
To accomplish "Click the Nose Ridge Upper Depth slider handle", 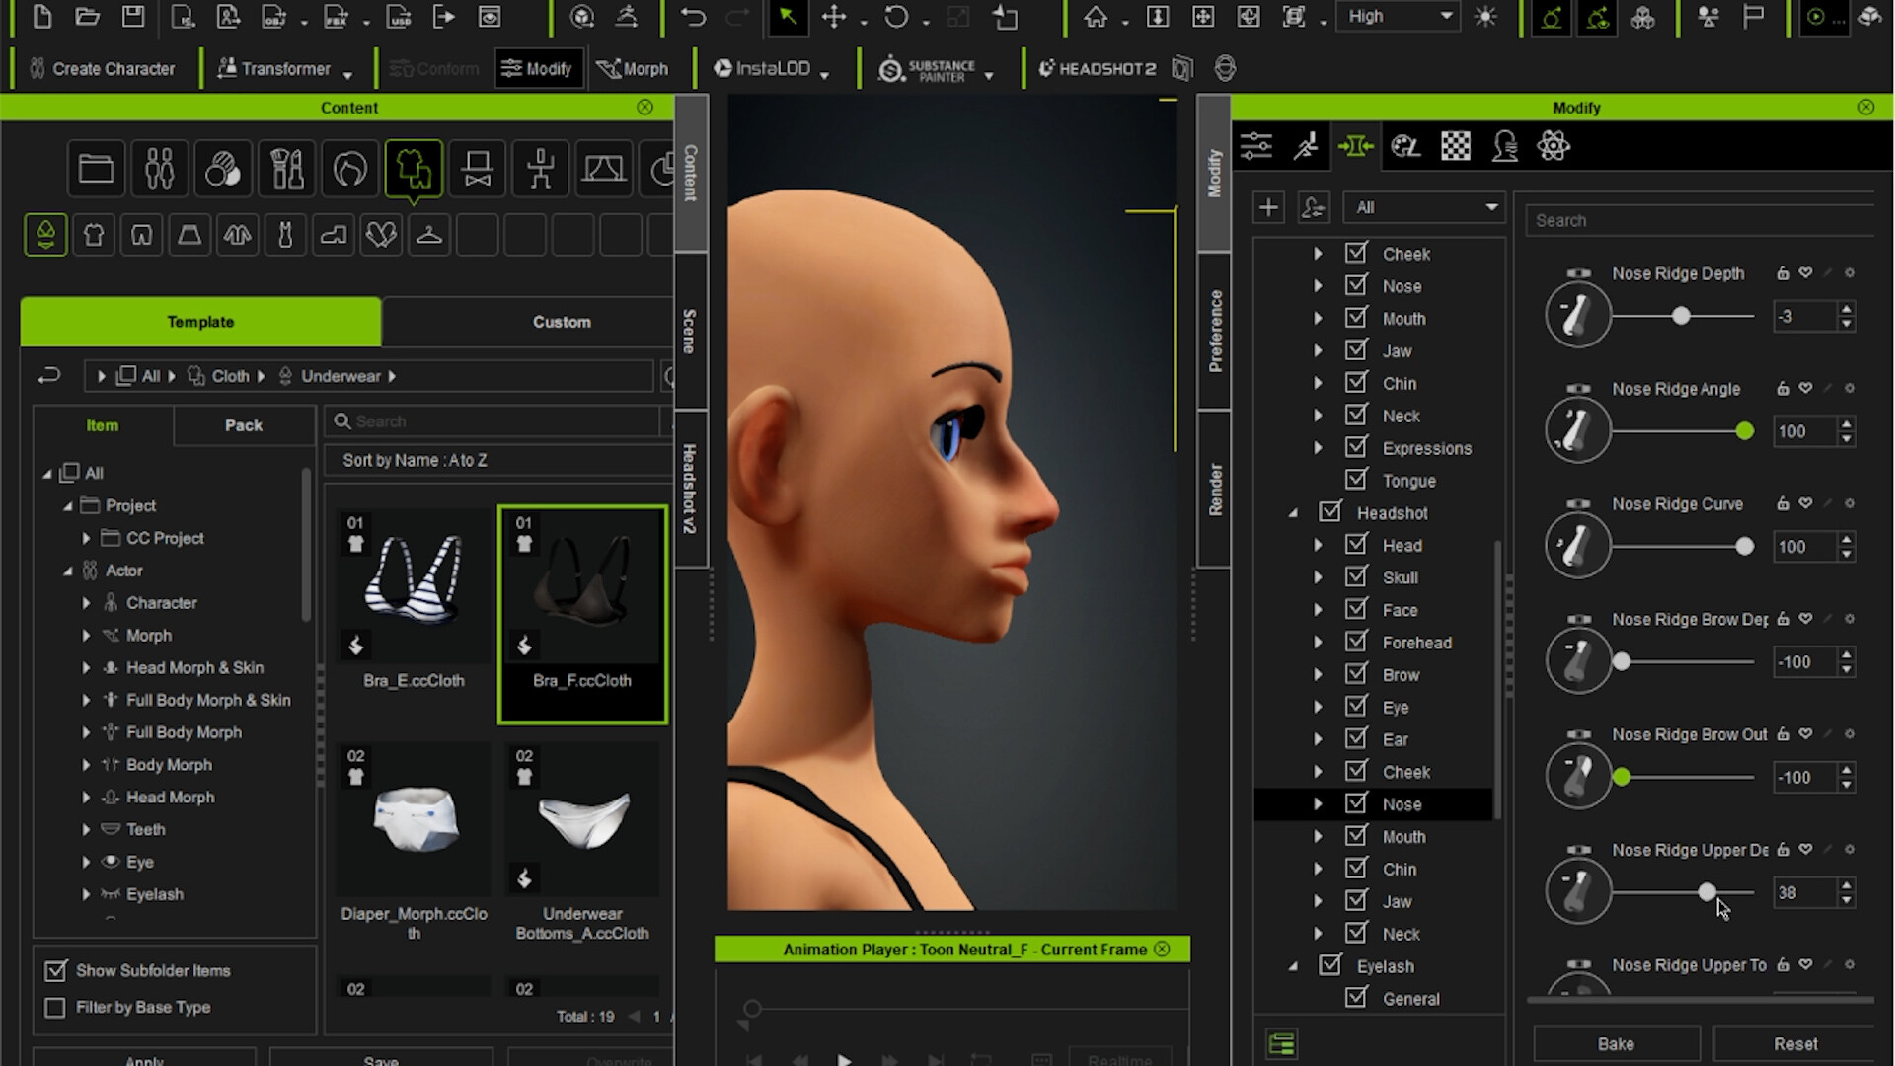I will 1706,892.
